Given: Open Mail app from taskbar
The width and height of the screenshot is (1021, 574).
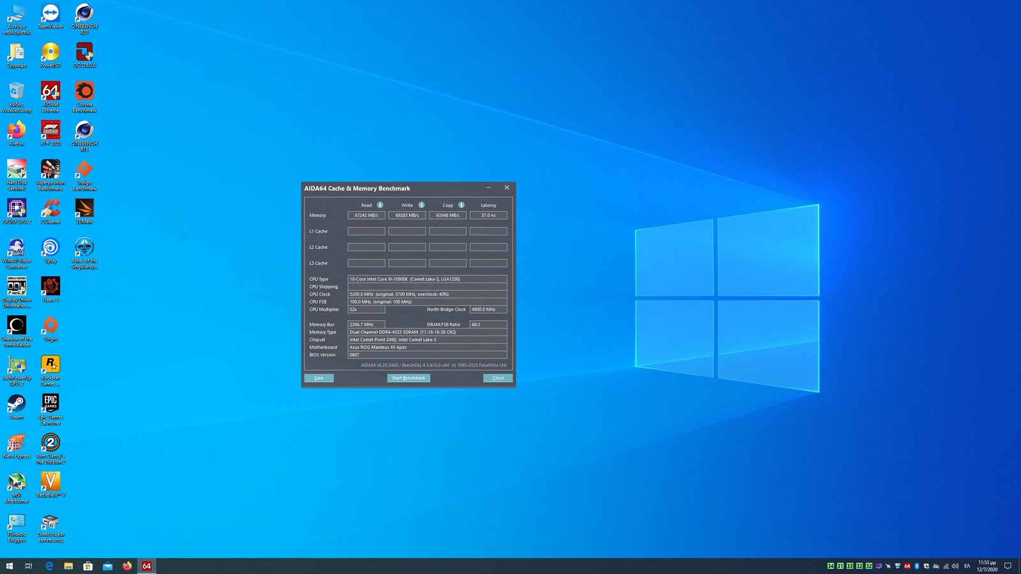Looking at the screenshot, I should (x=107, y=566).
